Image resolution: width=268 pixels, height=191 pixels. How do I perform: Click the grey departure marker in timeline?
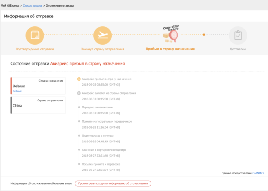pyautogui.click(x=79, y=93)
